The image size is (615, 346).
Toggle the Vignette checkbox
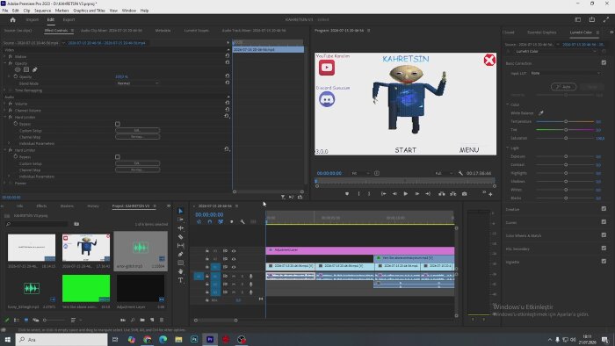[x=604, y=262]
